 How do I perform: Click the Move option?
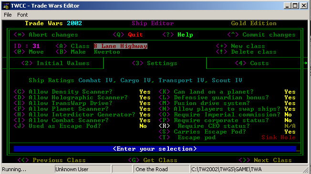pos(29,52)
